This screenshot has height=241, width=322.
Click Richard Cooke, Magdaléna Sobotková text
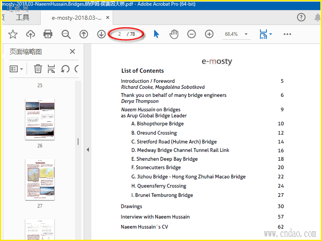click(163, 87)
